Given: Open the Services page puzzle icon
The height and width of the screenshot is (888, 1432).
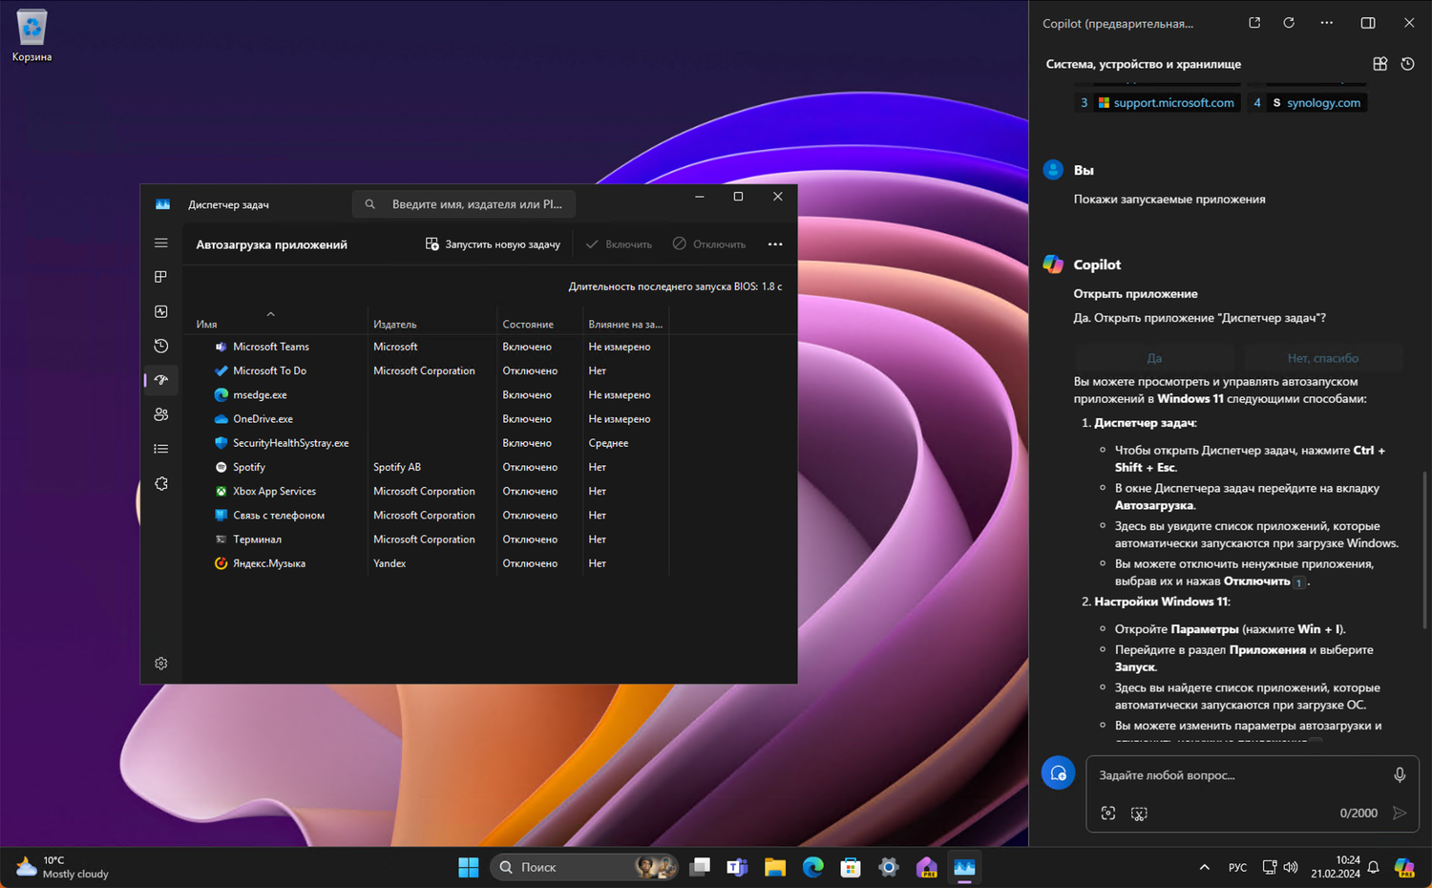Looking at the screenshot, I should pos(161,484).
